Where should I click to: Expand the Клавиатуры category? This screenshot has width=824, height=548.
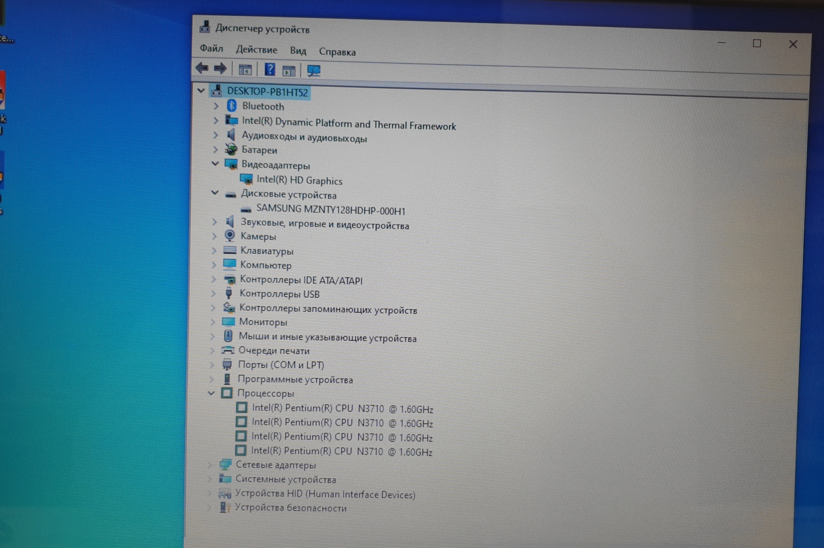[214, 250]
